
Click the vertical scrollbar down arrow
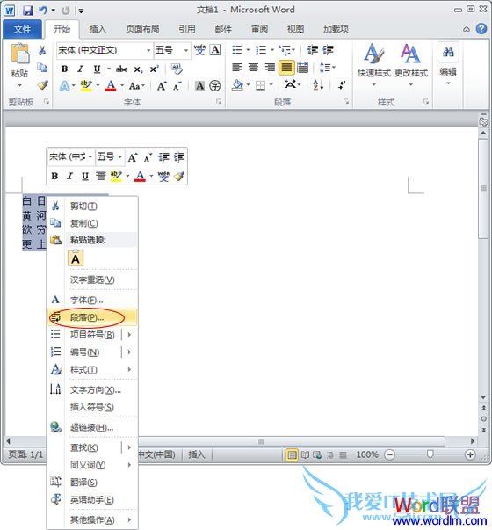click(483, 397)
